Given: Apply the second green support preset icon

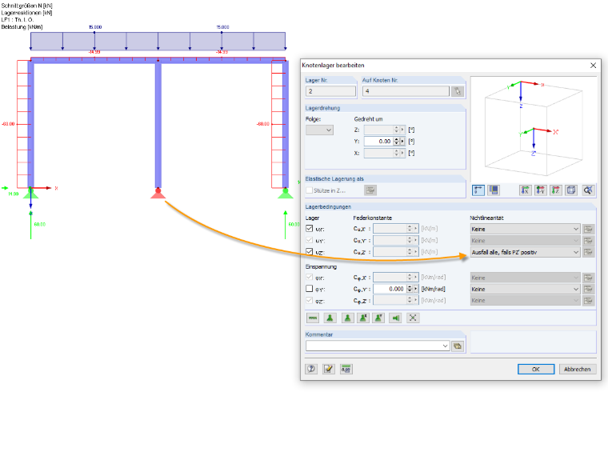Looking at the screenshot, I should 347,318.
